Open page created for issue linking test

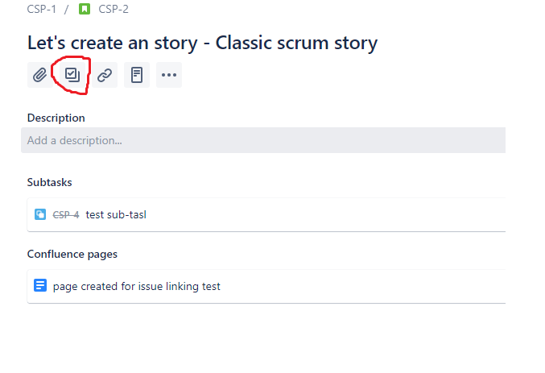pos(136,286)
